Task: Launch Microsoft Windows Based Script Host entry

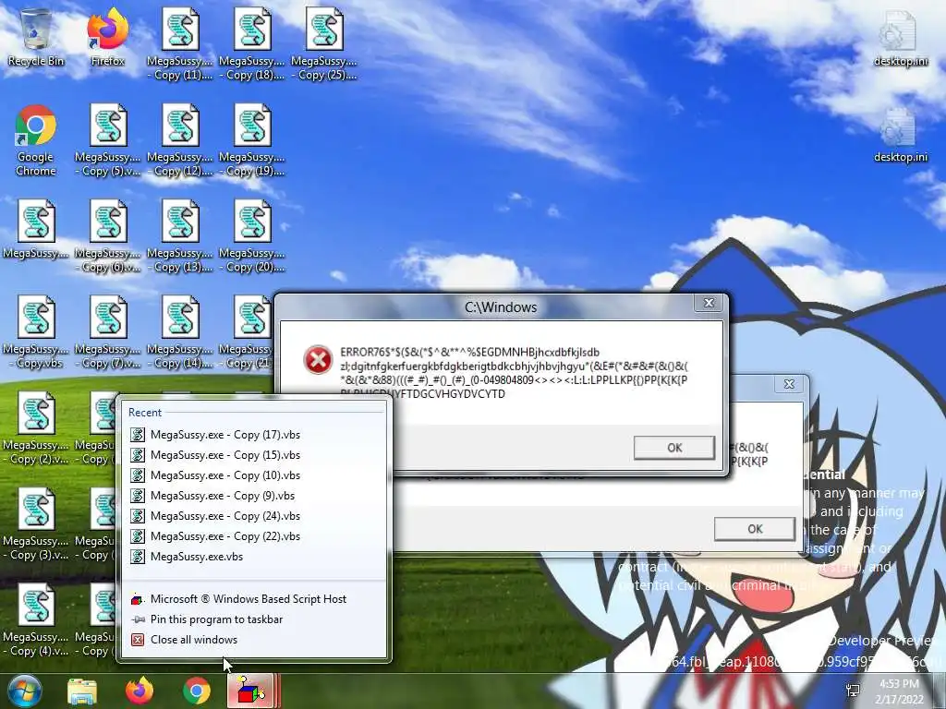Action: pos(254,599)
